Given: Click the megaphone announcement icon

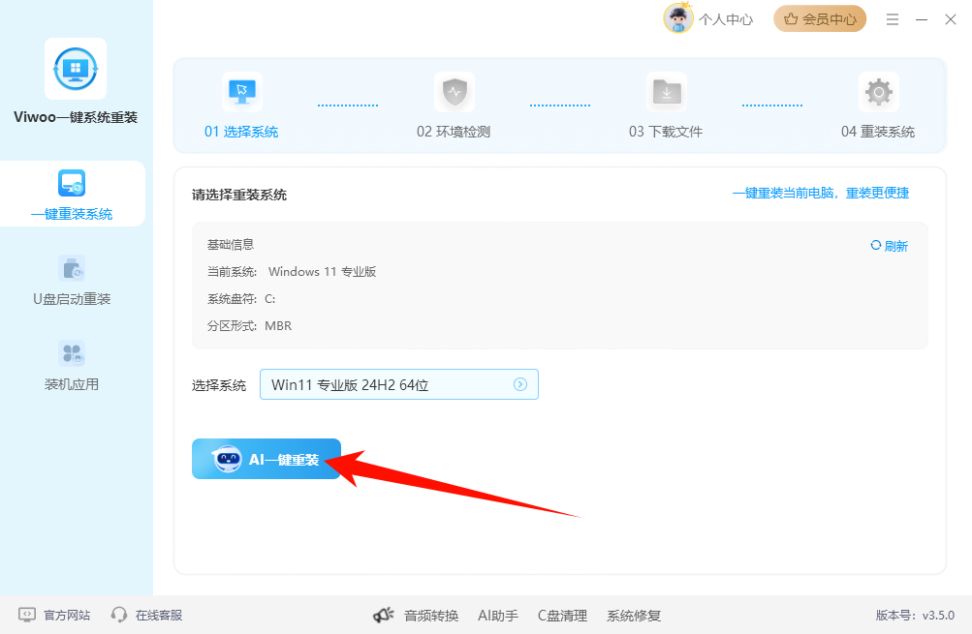Looking at the screenshot, I should click(384, 615).
